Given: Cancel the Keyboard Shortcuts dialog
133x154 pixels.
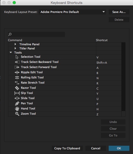Looking at the screenshot, I should click(x=95, y=148).
